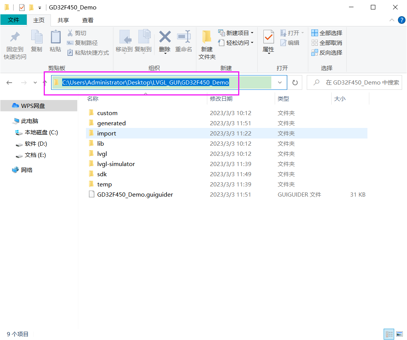Select the temp folder

226,184
